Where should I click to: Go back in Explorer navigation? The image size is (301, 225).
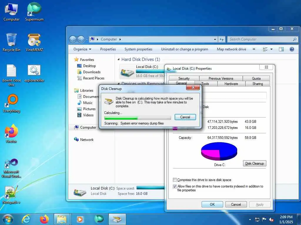[73, 40]
